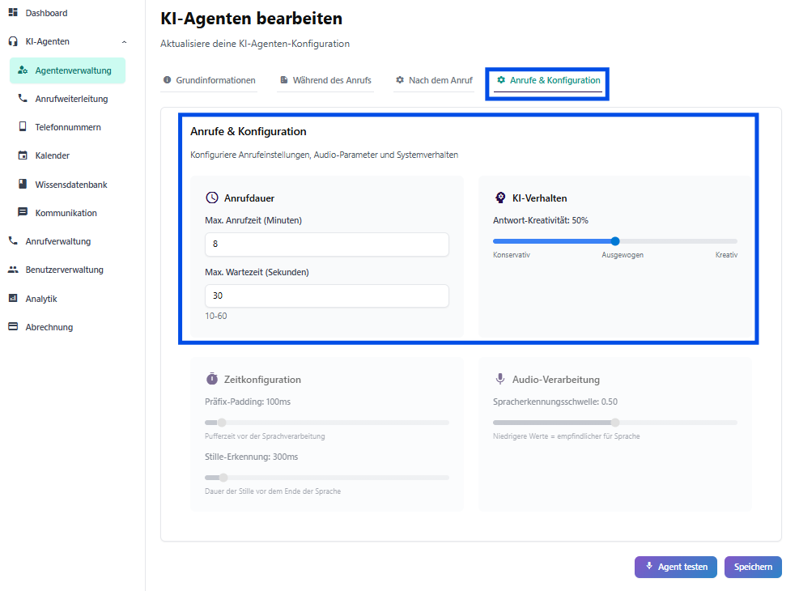Click the Antwort-Kreativität slider handle
This screenshot has width=799, height=591.
(615, 241)
